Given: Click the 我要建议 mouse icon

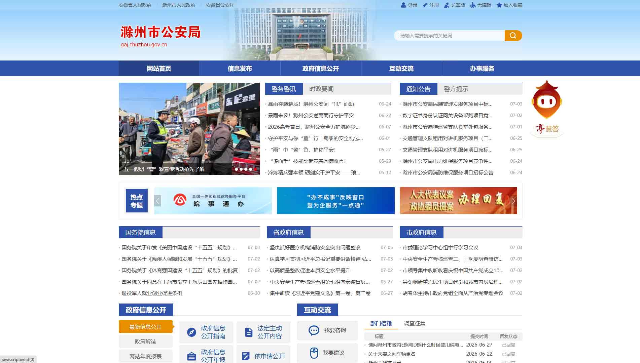Looking at the screenshot, I should coord(314,353).
